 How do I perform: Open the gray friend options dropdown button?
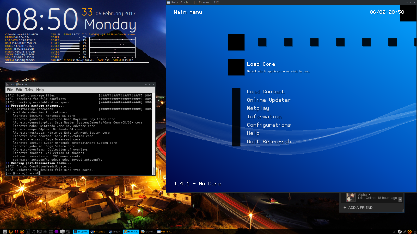[x=400, y=200]
